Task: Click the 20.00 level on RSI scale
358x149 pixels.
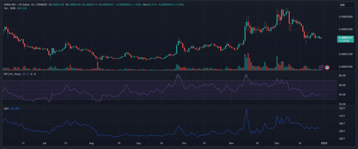Action: 343,104
